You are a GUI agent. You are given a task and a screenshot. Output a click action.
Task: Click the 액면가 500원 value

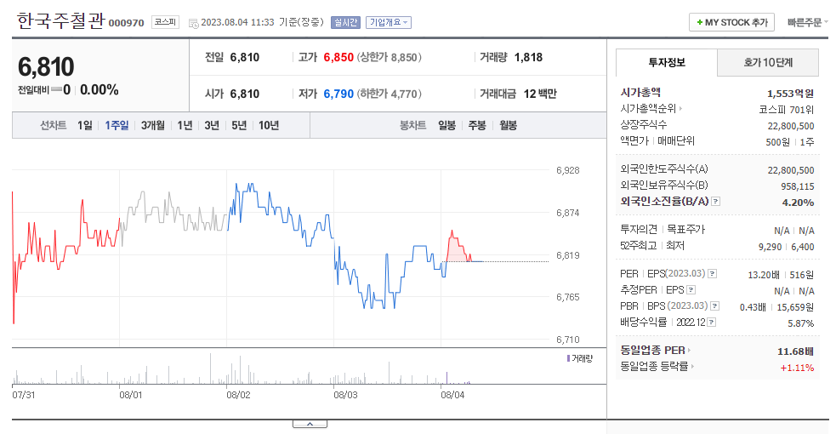pos(777,142)
